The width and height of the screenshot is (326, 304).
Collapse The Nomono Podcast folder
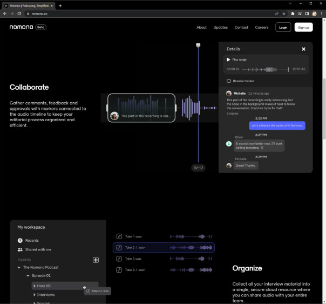coord(19,267)
